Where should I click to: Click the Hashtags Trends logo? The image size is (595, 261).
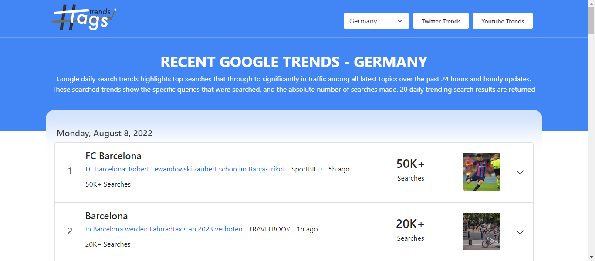[83, 18]
